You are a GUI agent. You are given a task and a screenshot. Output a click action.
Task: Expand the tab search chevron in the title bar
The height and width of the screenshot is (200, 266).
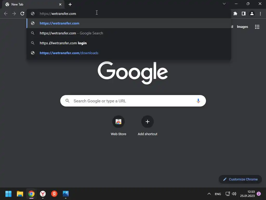click(x=224, y=4)
